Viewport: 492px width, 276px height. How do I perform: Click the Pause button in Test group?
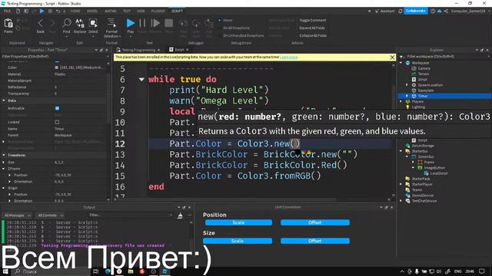point(142,23)
